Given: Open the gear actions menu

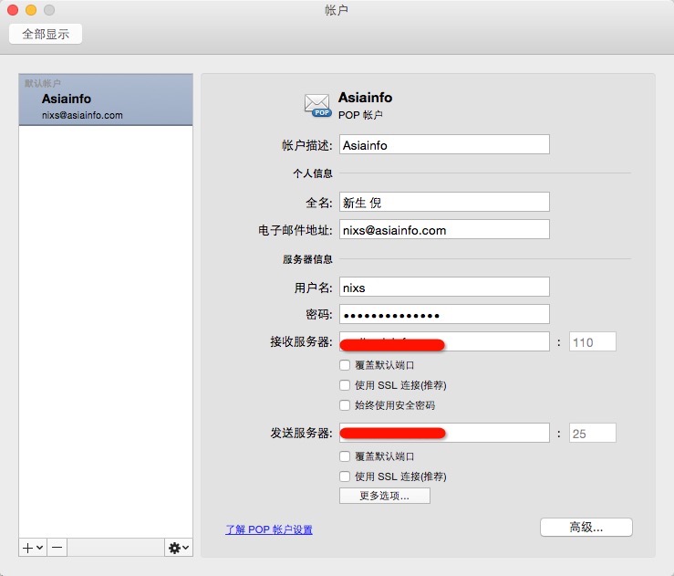Looking at the screenshot, I should point(179,548).
